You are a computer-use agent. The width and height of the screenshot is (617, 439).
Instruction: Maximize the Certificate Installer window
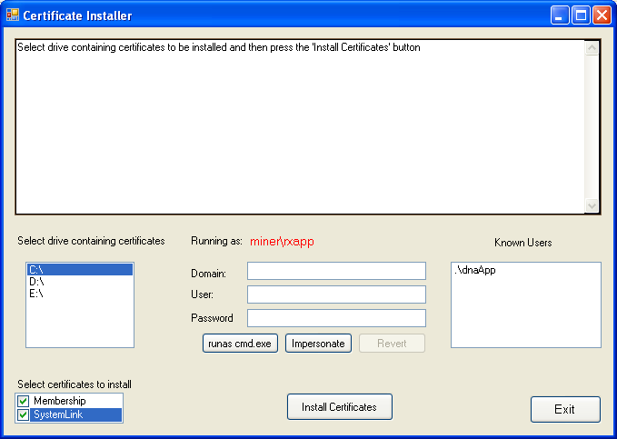pyautogui.click(x=581, y=15)
